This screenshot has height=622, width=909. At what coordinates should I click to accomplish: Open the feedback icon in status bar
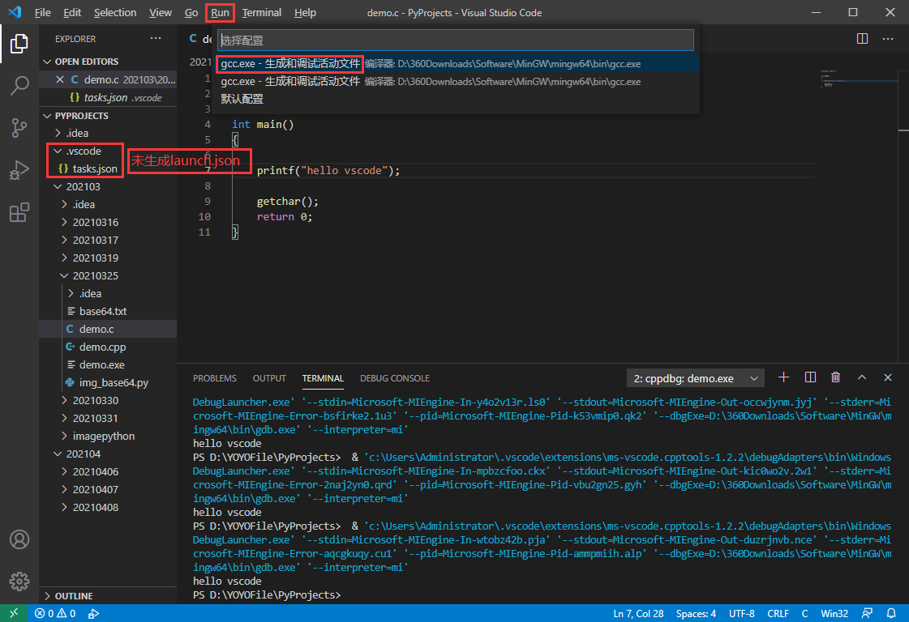(868, 613)
